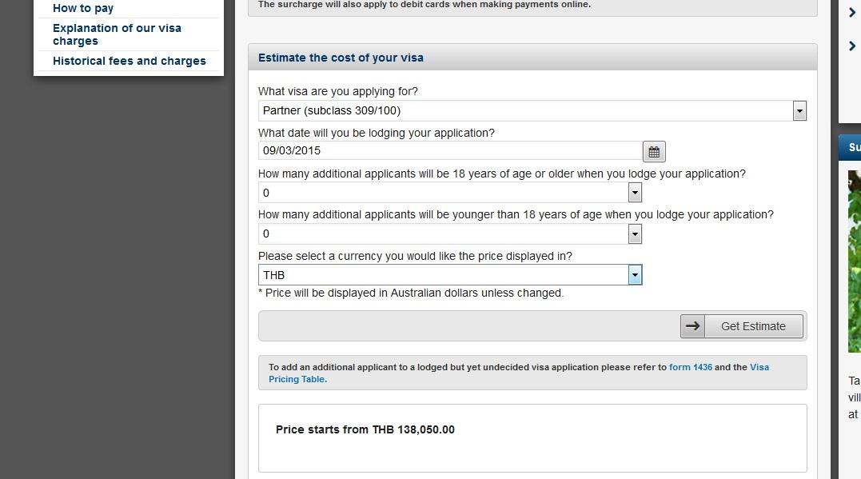The width and height of the screenshot is (861, 479).
Task: Open the under-18 applicants dropdown arrow
Action: (635, 234)
